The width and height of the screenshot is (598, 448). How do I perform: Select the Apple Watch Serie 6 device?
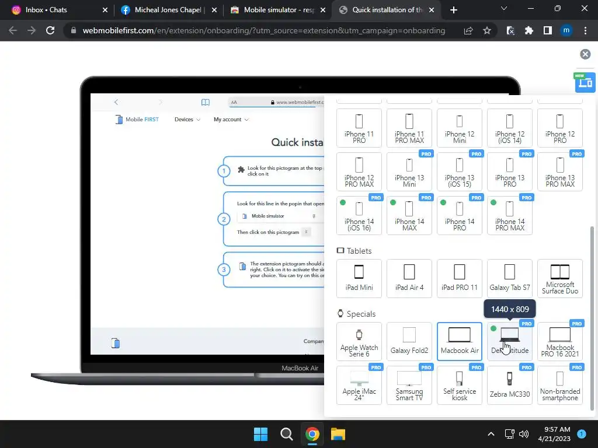pos(359,341)
